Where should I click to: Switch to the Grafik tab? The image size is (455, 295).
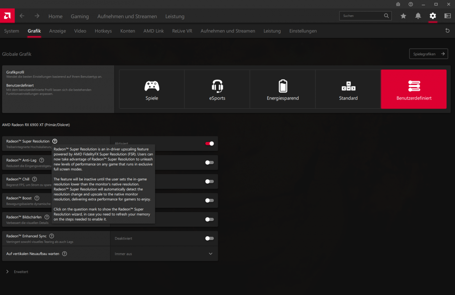34,31
